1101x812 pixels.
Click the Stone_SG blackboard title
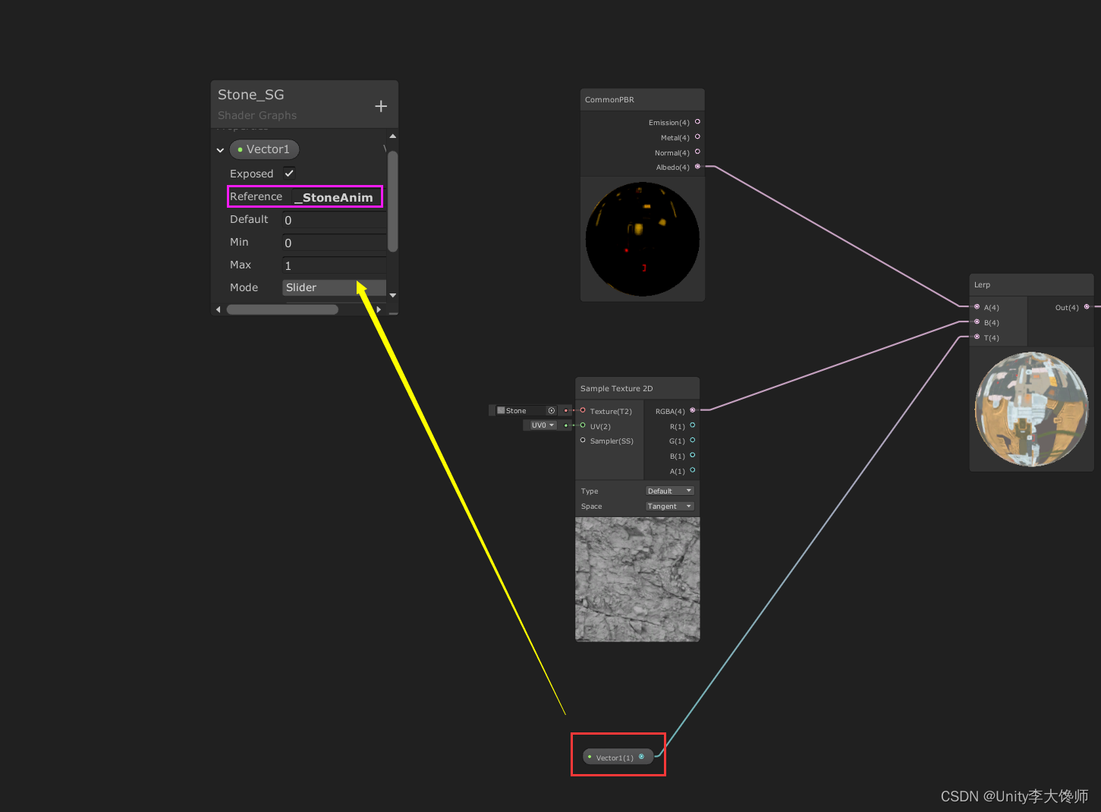(x=250, y=95)
